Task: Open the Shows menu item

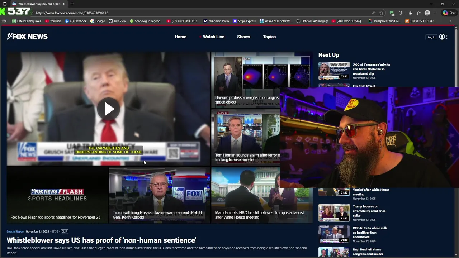Action: click(243, 37)
